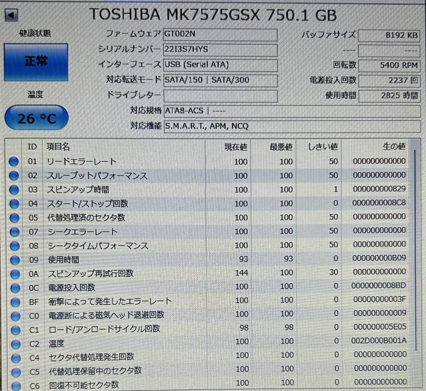Click raw value 002D000B001A
Screen dimensions: 426x391
379,341
